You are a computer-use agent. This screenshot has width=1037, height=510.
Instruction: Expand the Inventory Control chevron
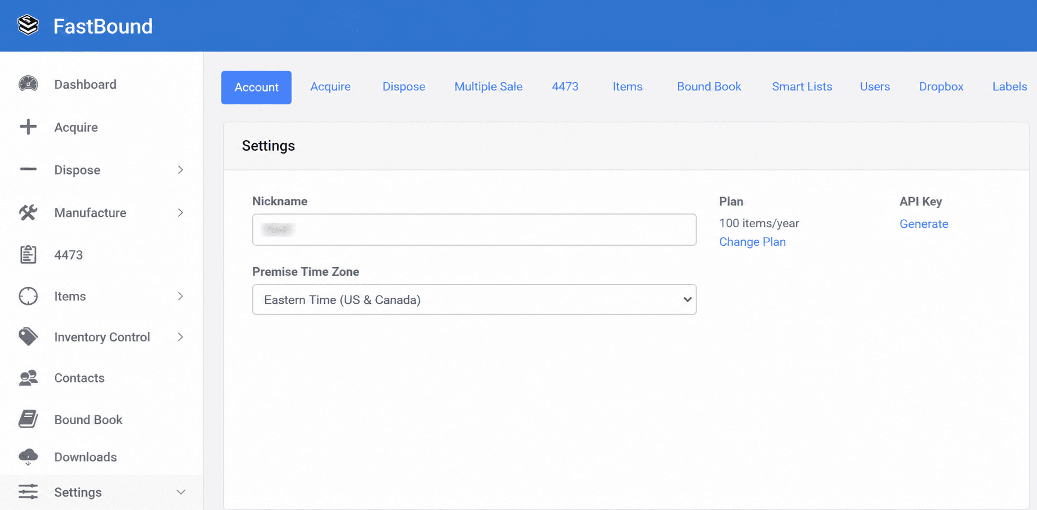coord(180,337)
